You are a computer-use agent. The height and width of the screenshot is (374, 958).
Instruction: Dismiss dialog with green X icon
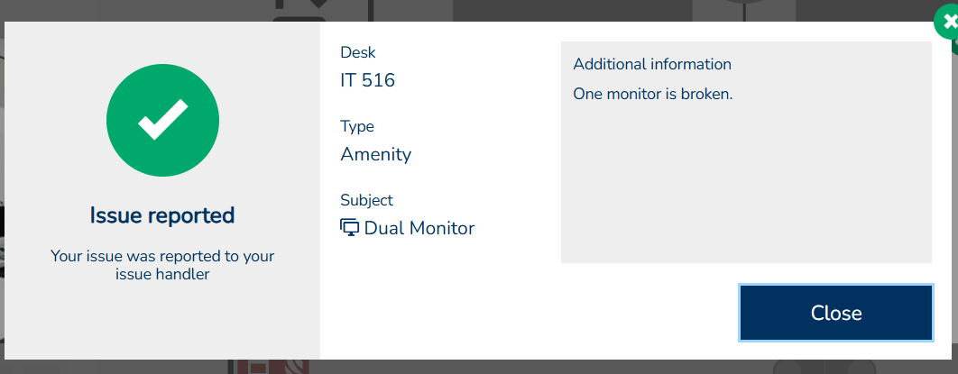point(947,24)
